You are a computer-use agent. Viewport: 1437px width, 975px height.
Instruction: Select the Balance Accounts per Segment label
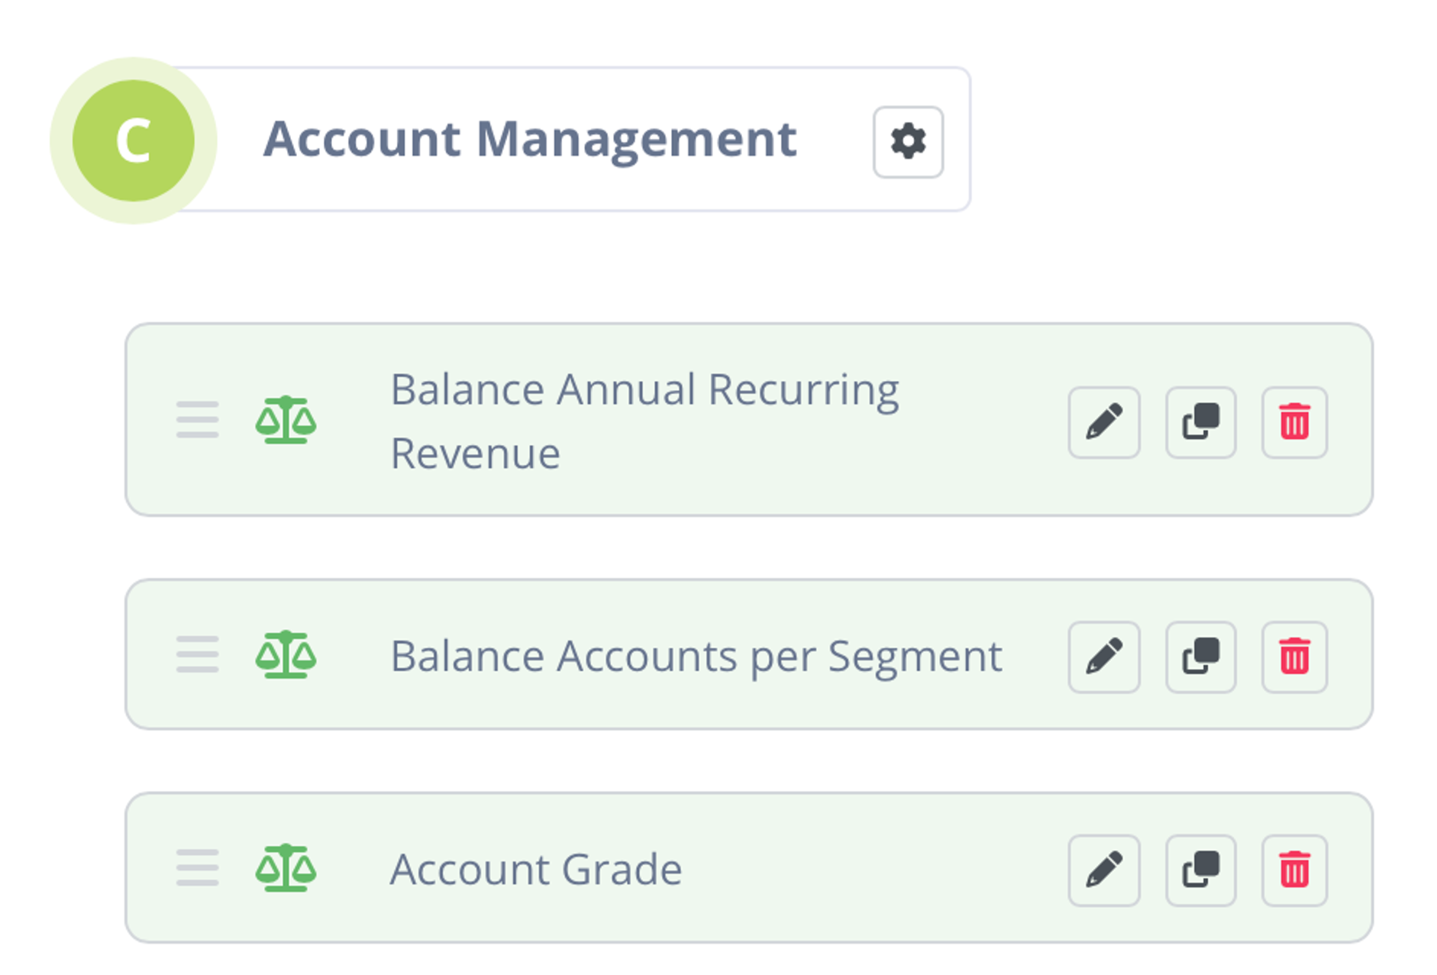click(696, 656)
